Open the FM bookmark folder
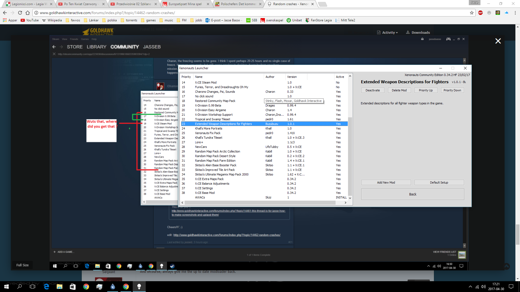This screenshot has width=520, height=292. pos(182,20)
